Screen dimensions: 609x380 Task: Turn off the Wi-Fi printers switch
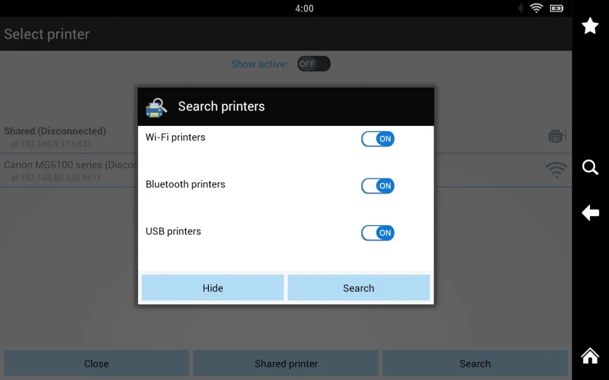(378, 139)
